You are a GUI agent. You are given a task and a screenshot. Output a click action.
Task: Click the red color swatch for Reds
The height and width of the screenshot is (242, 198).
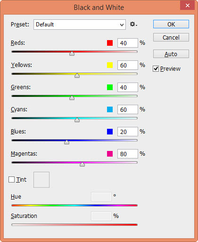(x=110, y=43)
